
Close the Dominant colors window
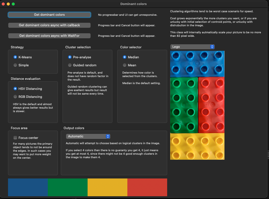pyautogui.click(x=3, y=4)
